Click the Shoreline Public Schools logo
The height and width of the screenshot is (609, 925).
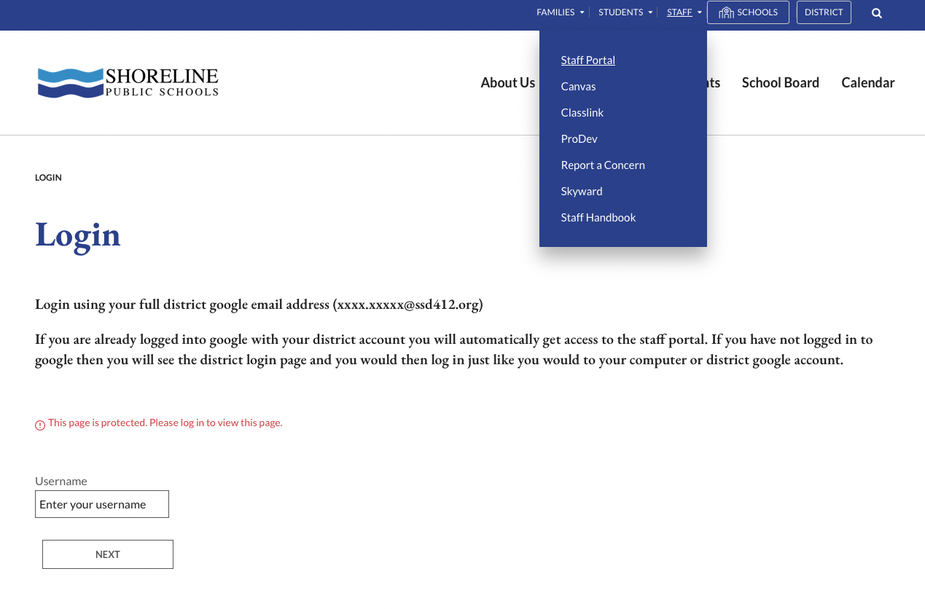point(128,82)
